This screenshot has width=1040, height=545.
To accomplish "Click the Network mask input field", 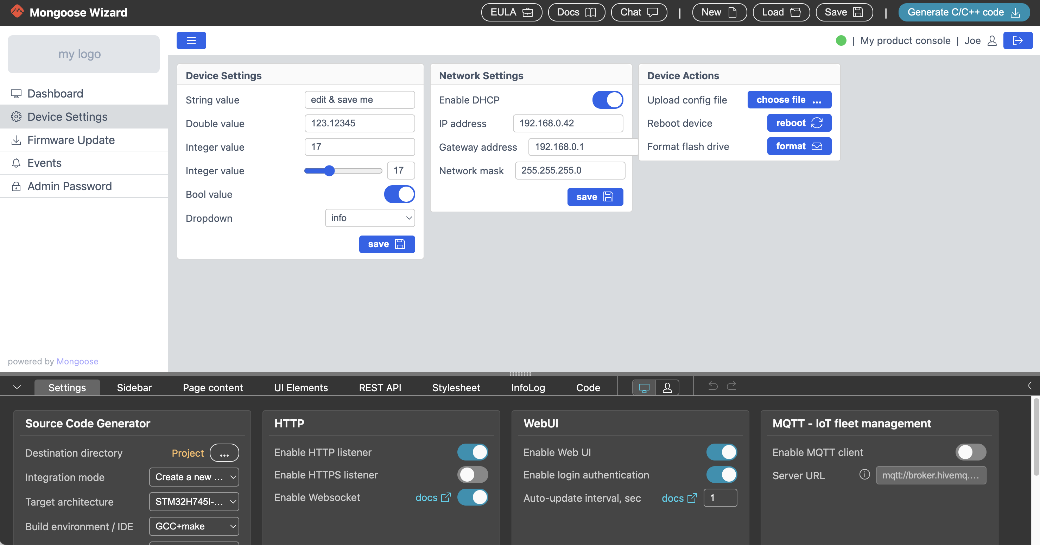I will tap(570, 170).
